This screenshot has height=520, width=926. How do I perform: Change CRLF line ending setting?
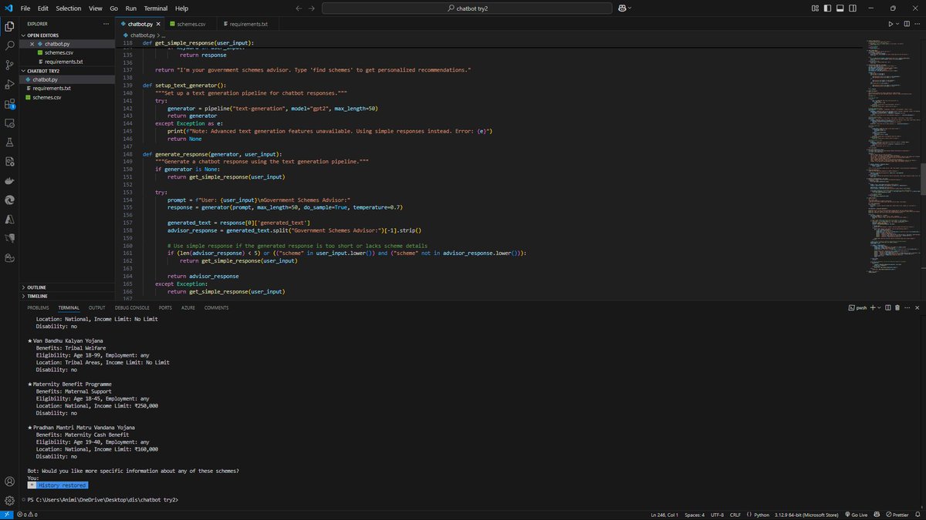click(x=735, y=514)
